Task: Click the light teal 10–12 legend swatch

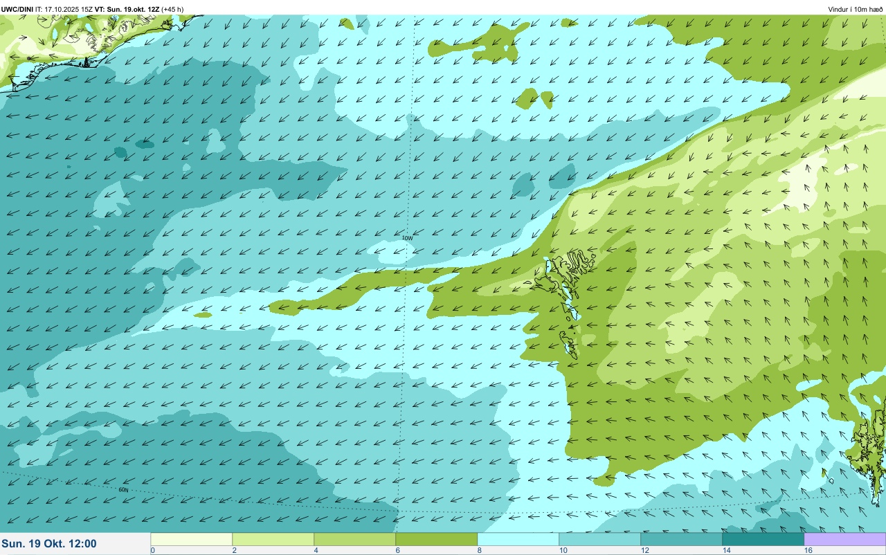Action: tap(600, 539)
